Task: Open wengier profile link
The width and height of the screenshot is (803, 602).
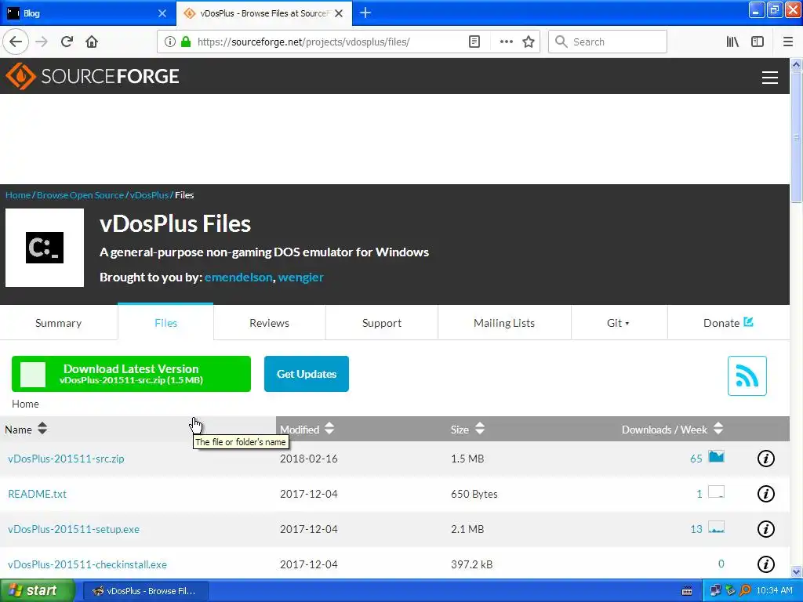Action: (300, 277)
